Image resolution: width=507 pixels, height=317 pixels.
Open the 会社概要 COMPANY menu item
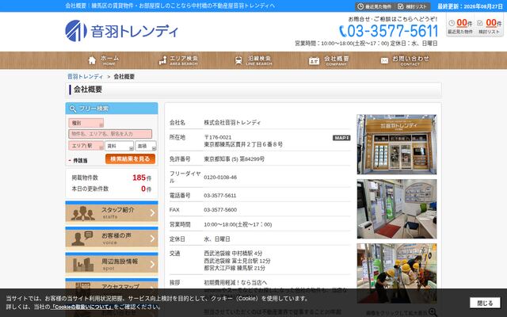pos(329,60)
